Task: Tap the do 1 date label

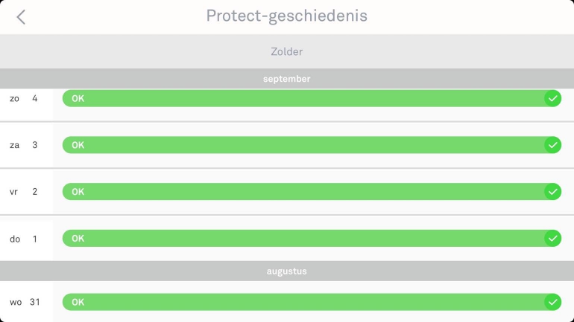Action: point(24,239)
